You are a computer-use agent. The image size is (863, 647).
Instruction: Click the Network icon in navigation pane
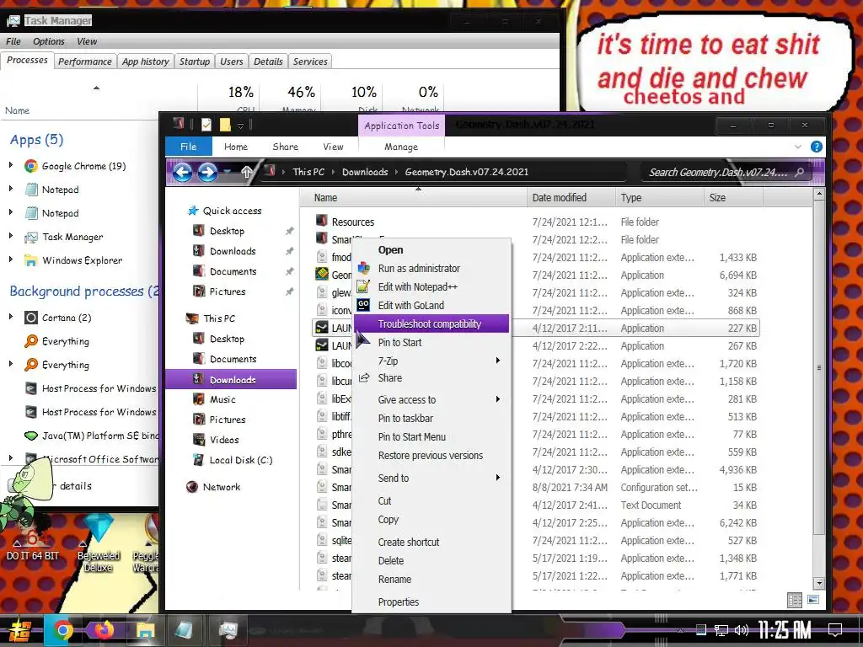192,487
